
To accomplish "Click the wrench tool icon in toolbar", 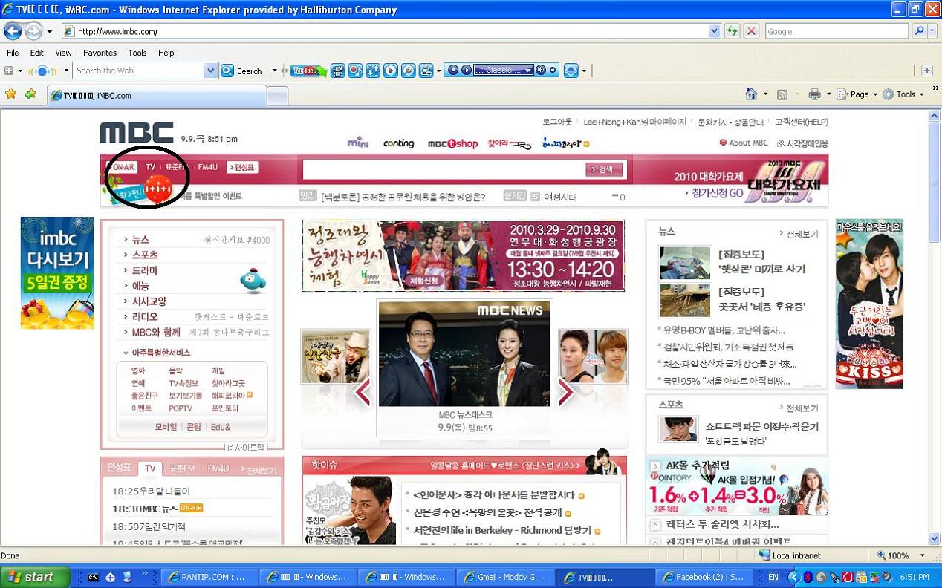I will [408, 71].
